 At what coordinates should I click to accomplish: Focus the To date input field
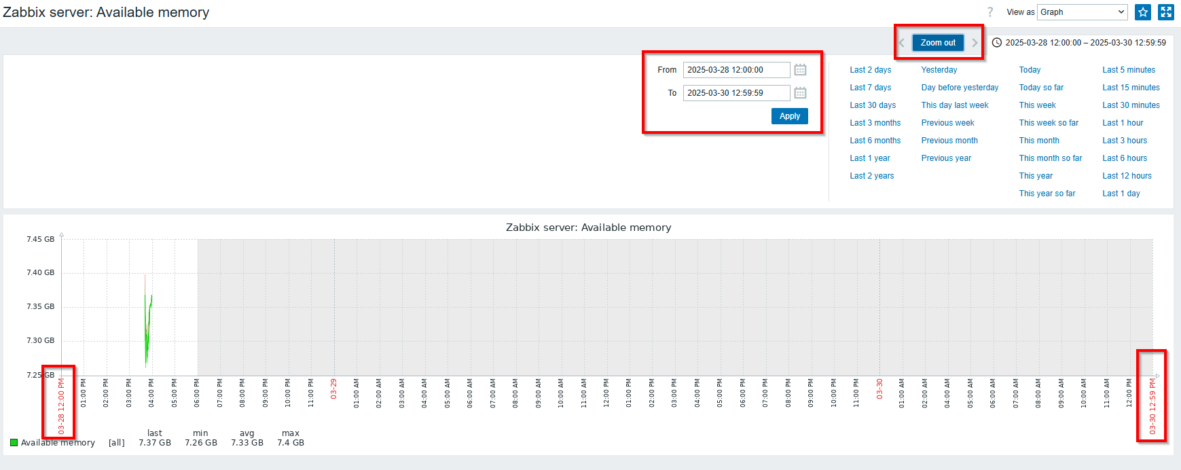(x=737, y=93)
